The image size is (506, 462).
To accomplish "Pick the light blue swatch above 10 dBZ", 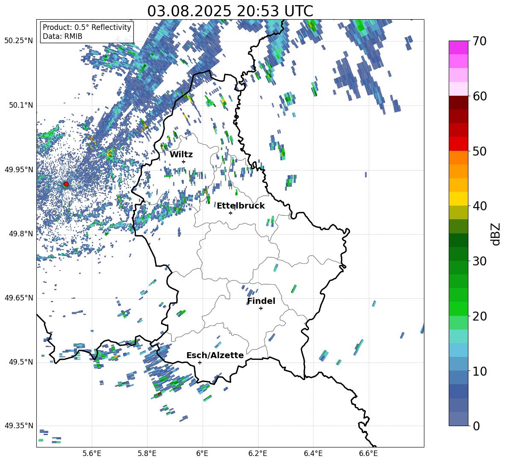I will [x=458, y=350].
